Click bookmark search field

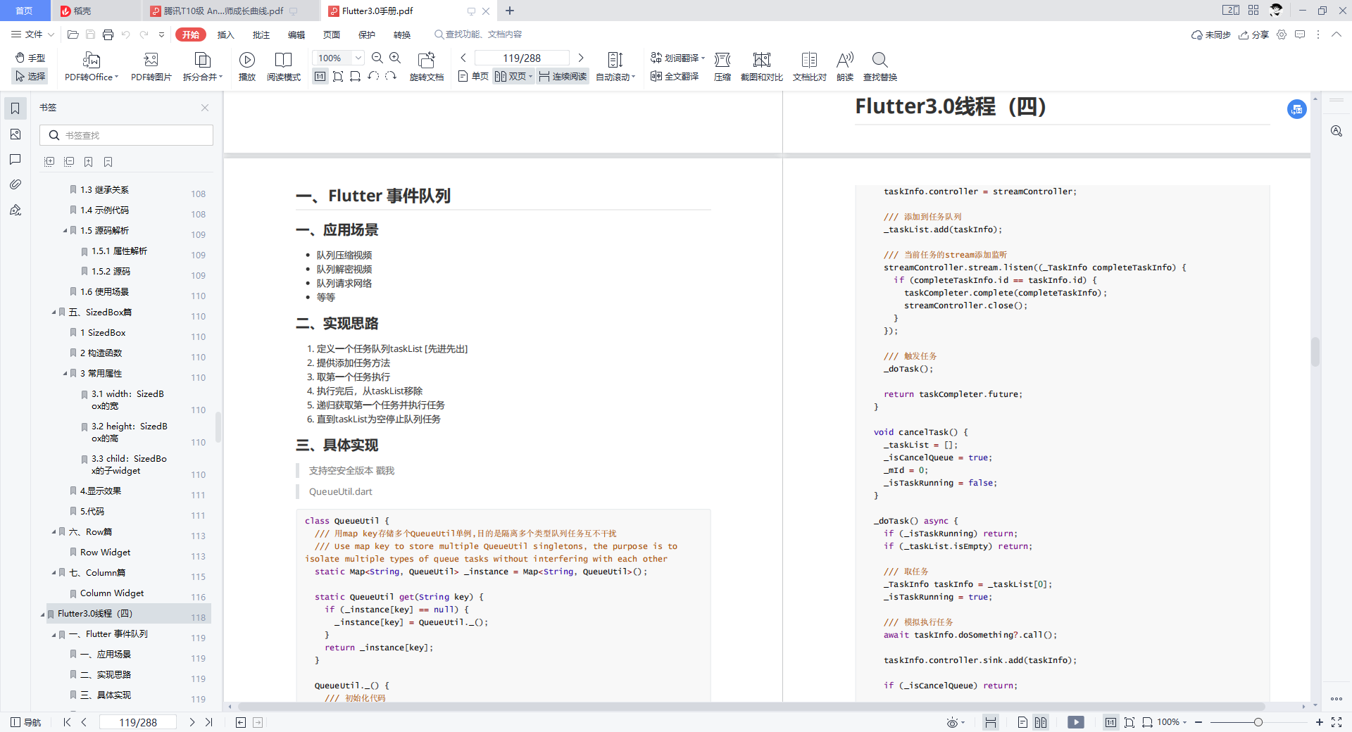(127, 135)
